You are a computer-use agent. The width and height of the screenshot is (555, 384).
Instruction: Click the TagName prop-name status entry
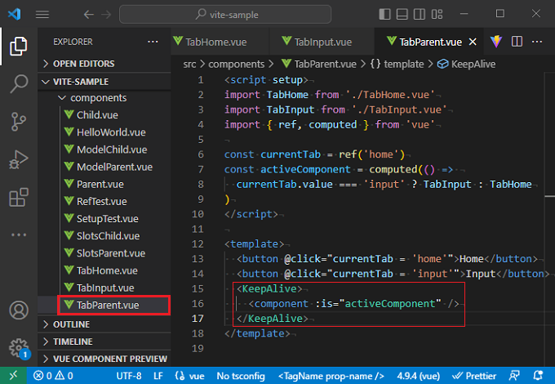click(331, 376)
